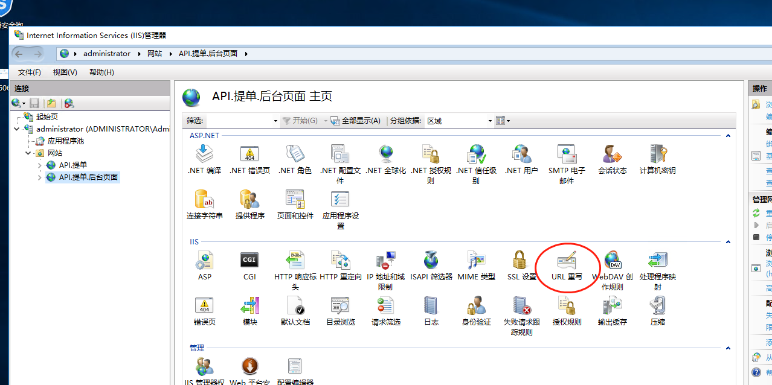Click 网站 in the address breadcrumb

coord(155,54)
